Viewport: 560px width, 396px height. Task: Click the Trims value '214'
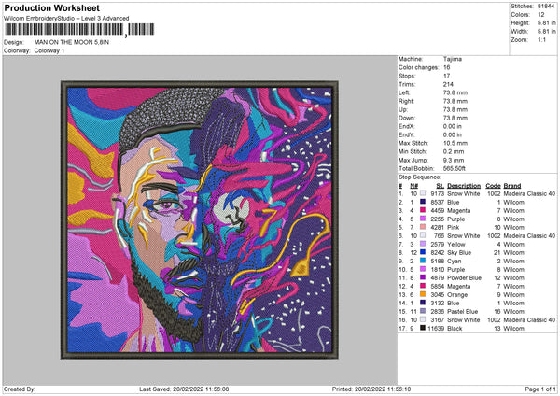pos(448,84)
